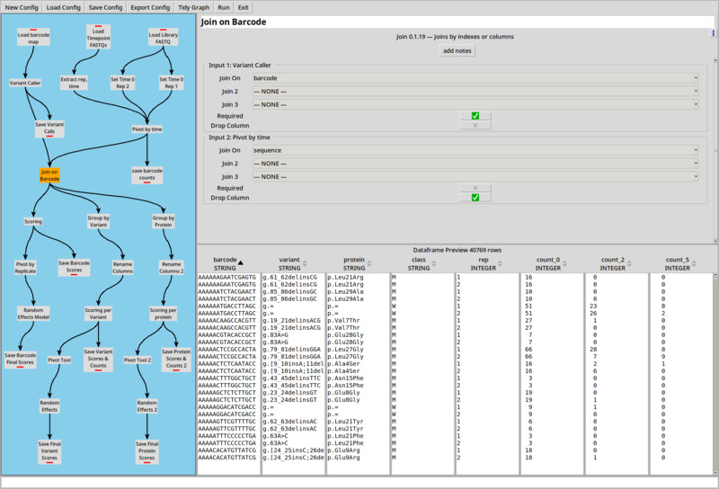719x489 pixels.
Task: Click New Config in the toolbar
Action: [x=22, y=7]
